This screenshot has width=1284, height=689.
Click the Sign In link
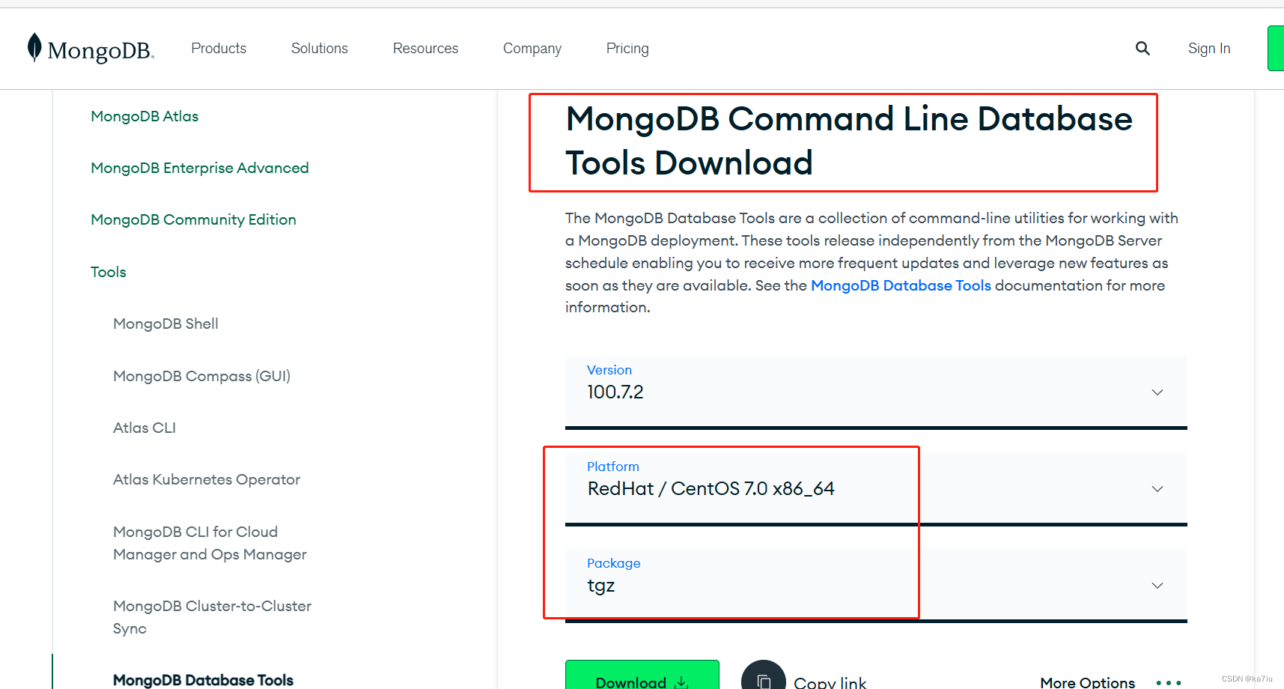[x=1208, y=48]
